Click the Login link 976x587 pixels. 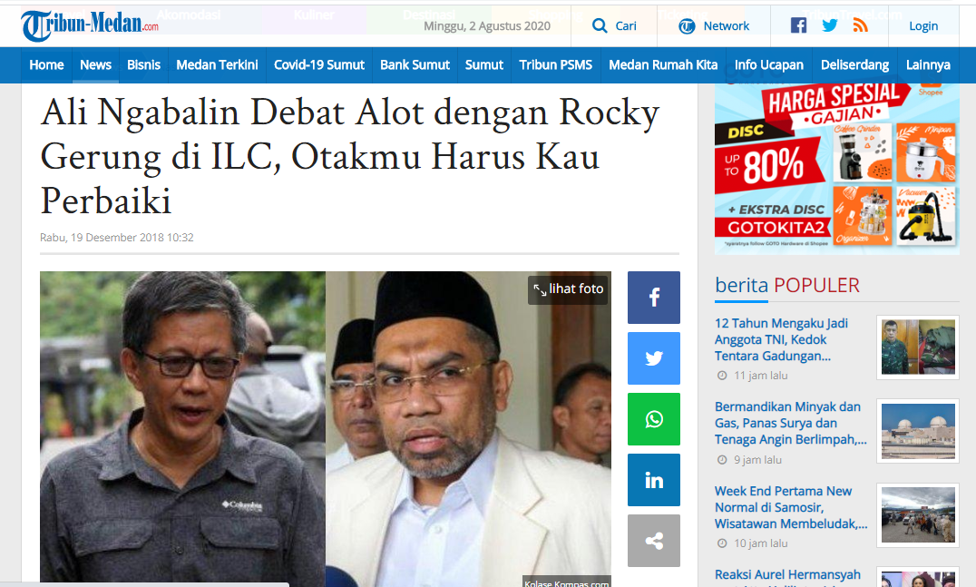[923, 26]
